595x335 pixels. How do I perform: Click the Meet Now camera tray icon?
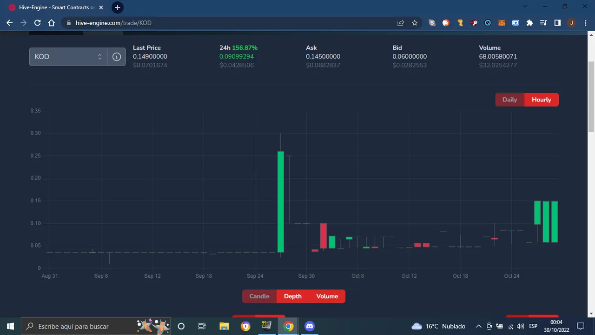tap(489, 326)
